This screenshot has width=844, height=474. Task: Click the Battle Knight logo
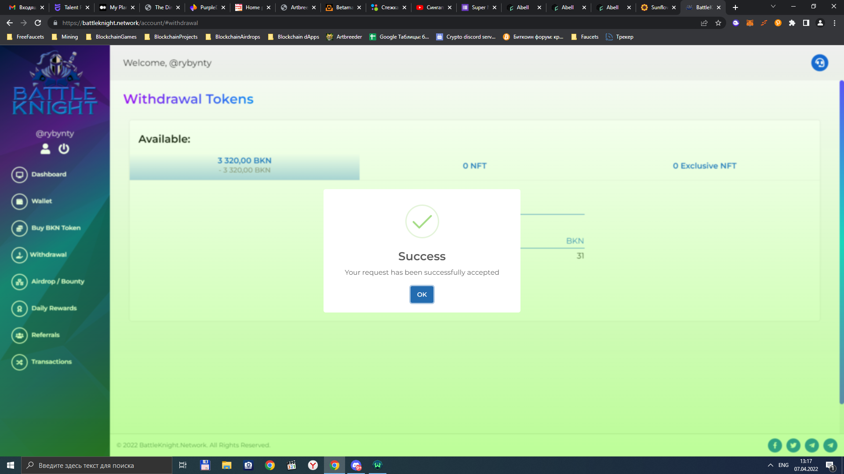55,83
